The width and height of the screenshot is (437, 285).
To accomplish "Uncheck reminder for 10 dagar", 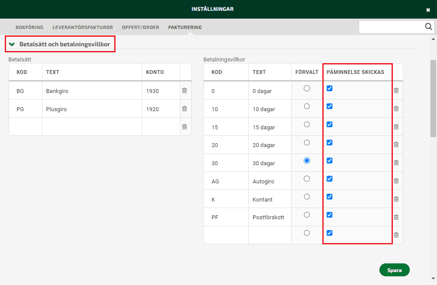I will pos(329,106).
